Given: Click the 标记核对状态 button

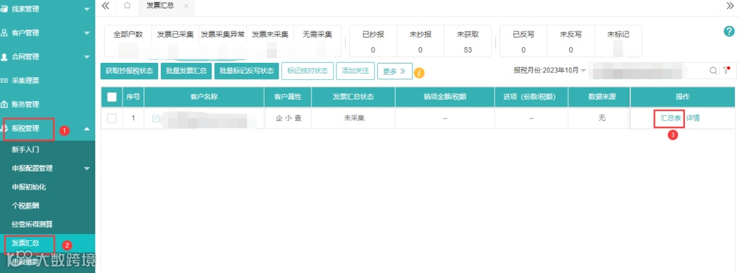Looking at the screenshot, I should point(308,71).
